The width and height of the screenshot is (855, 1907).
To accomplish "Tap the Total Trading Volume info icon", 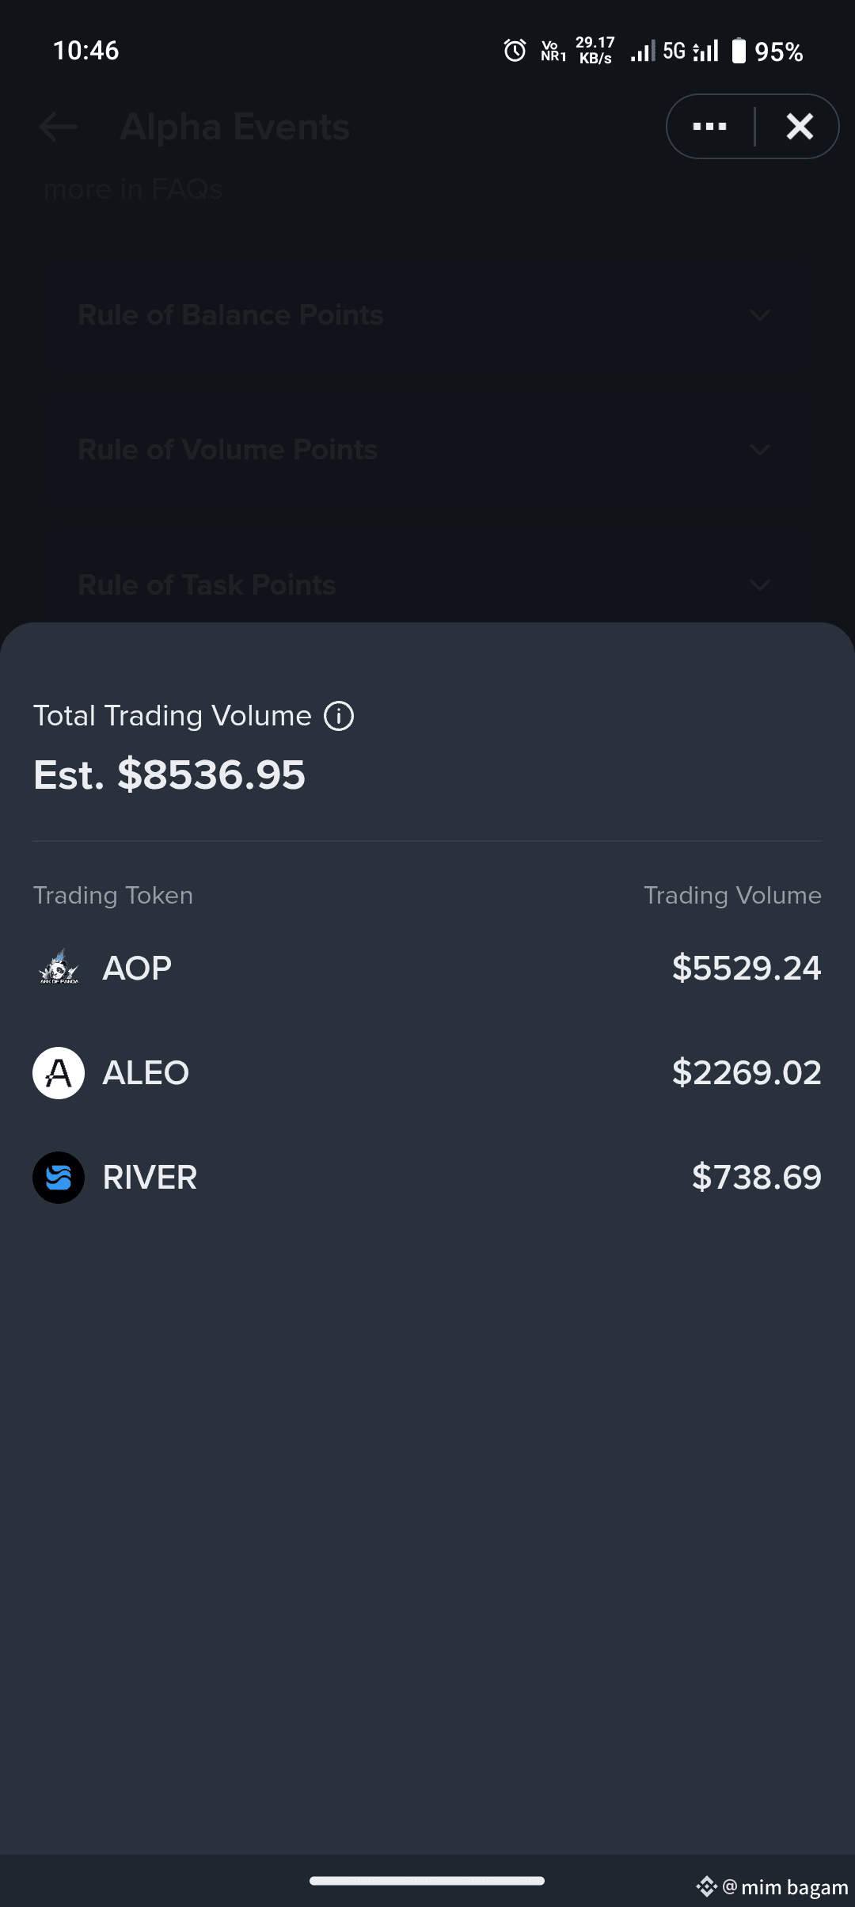I will click(x=339, y=716).
